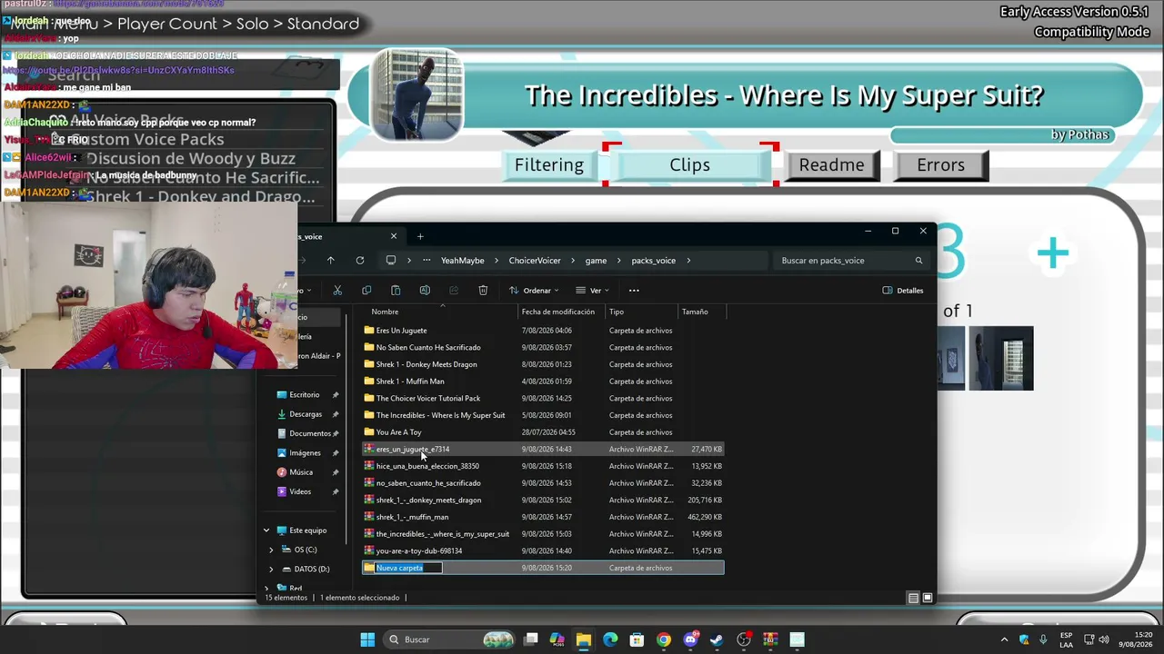Click the Cut scissors icon in Explorer toolbar
Screen dimensions: 1164x654
pyautogui.click(x=337, y=291)
